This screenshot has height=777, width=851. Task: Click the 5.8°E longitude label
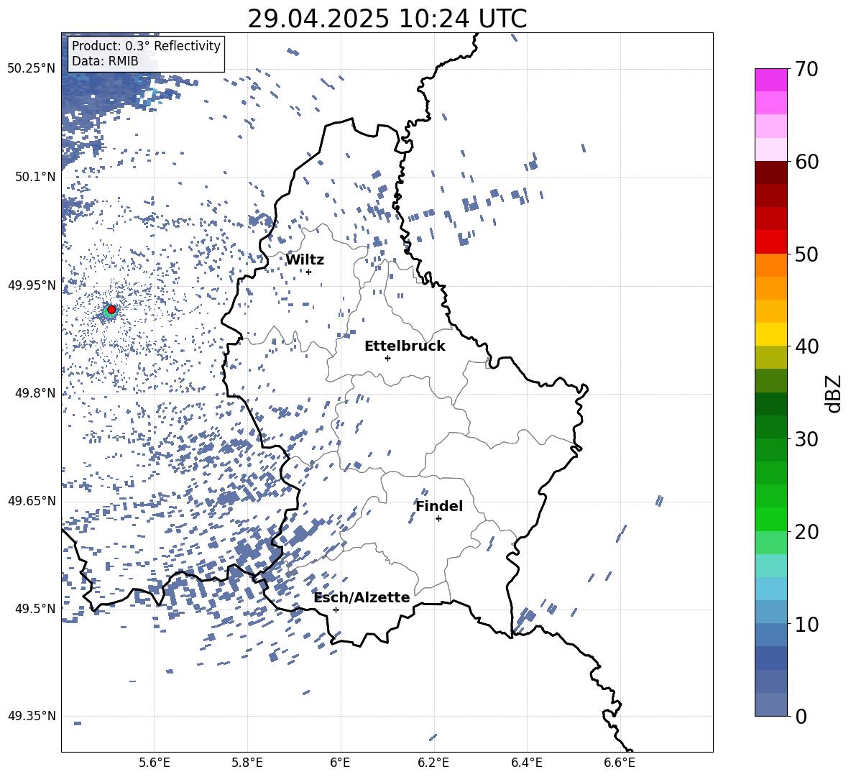click(x=247, y=763)
